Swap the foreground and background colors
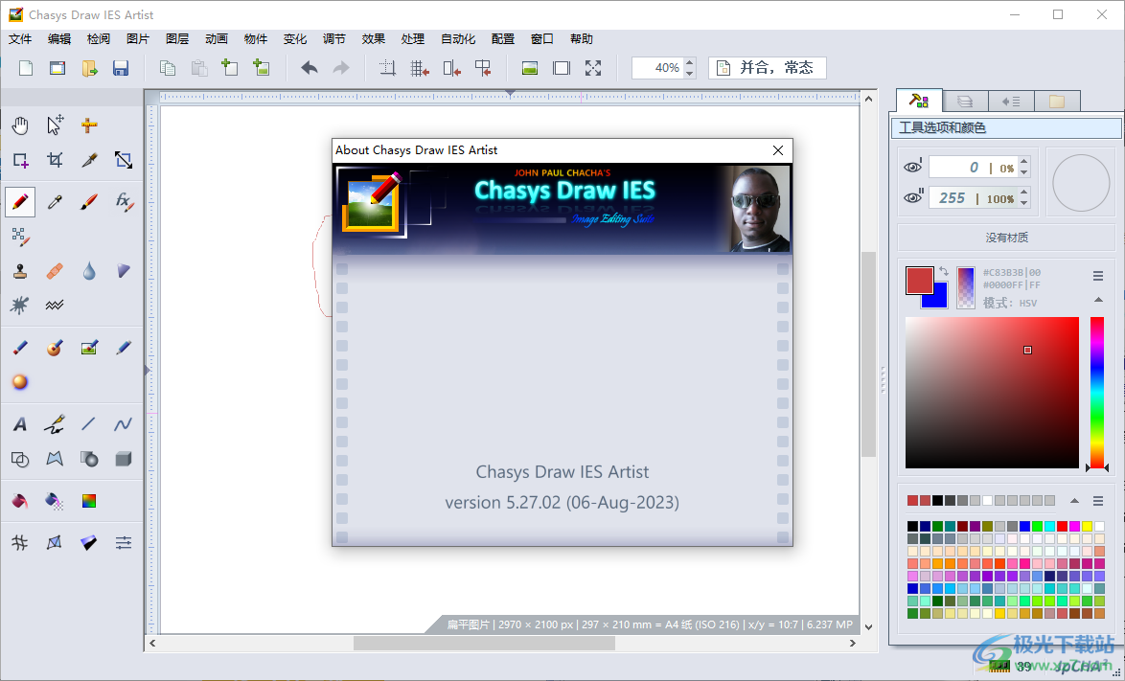 (944, 272)
